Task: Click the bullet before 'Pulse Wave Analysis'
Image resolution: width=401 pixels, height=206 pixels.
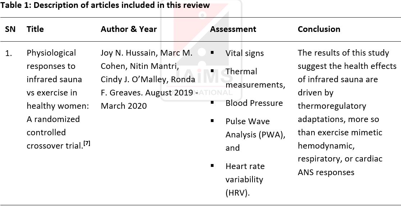Action: (212, 121)
